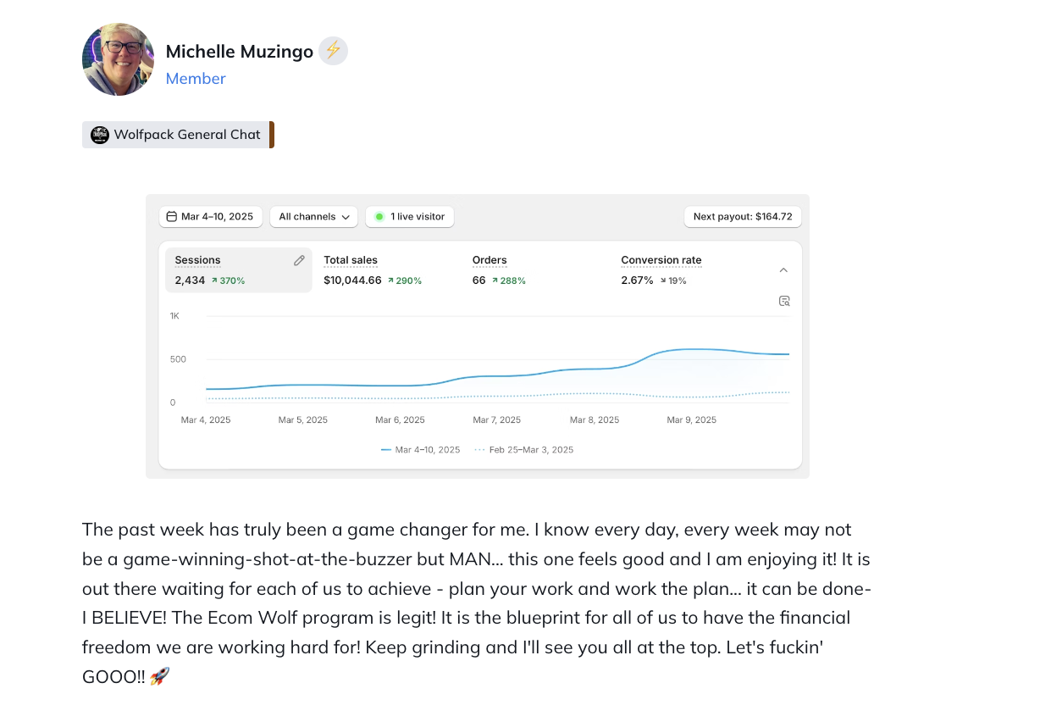
Task: Click the pencil edit icon on Sessions
Action: coord(299,261)
